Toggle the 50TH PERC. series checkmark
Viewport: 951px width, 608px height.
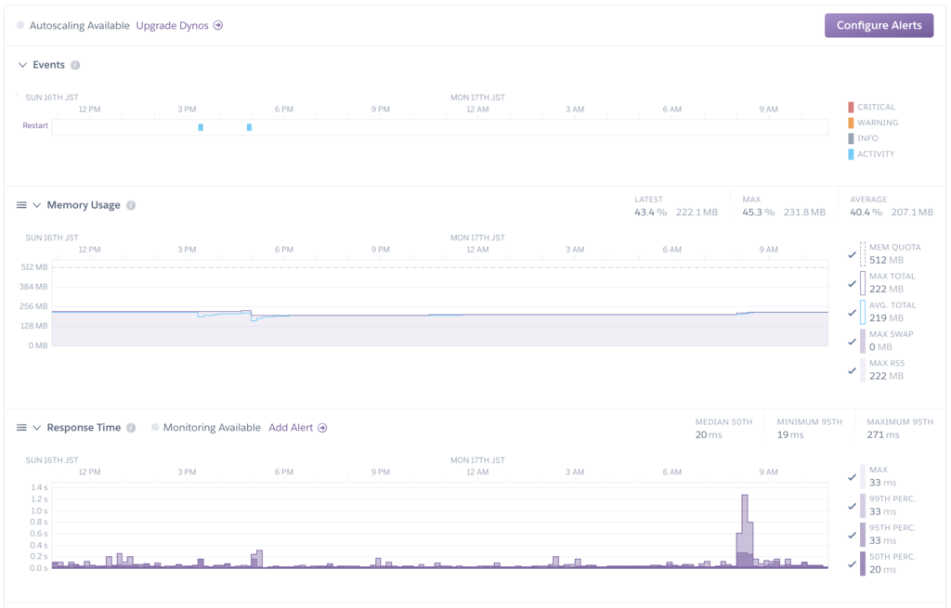(x=853, y=563)
